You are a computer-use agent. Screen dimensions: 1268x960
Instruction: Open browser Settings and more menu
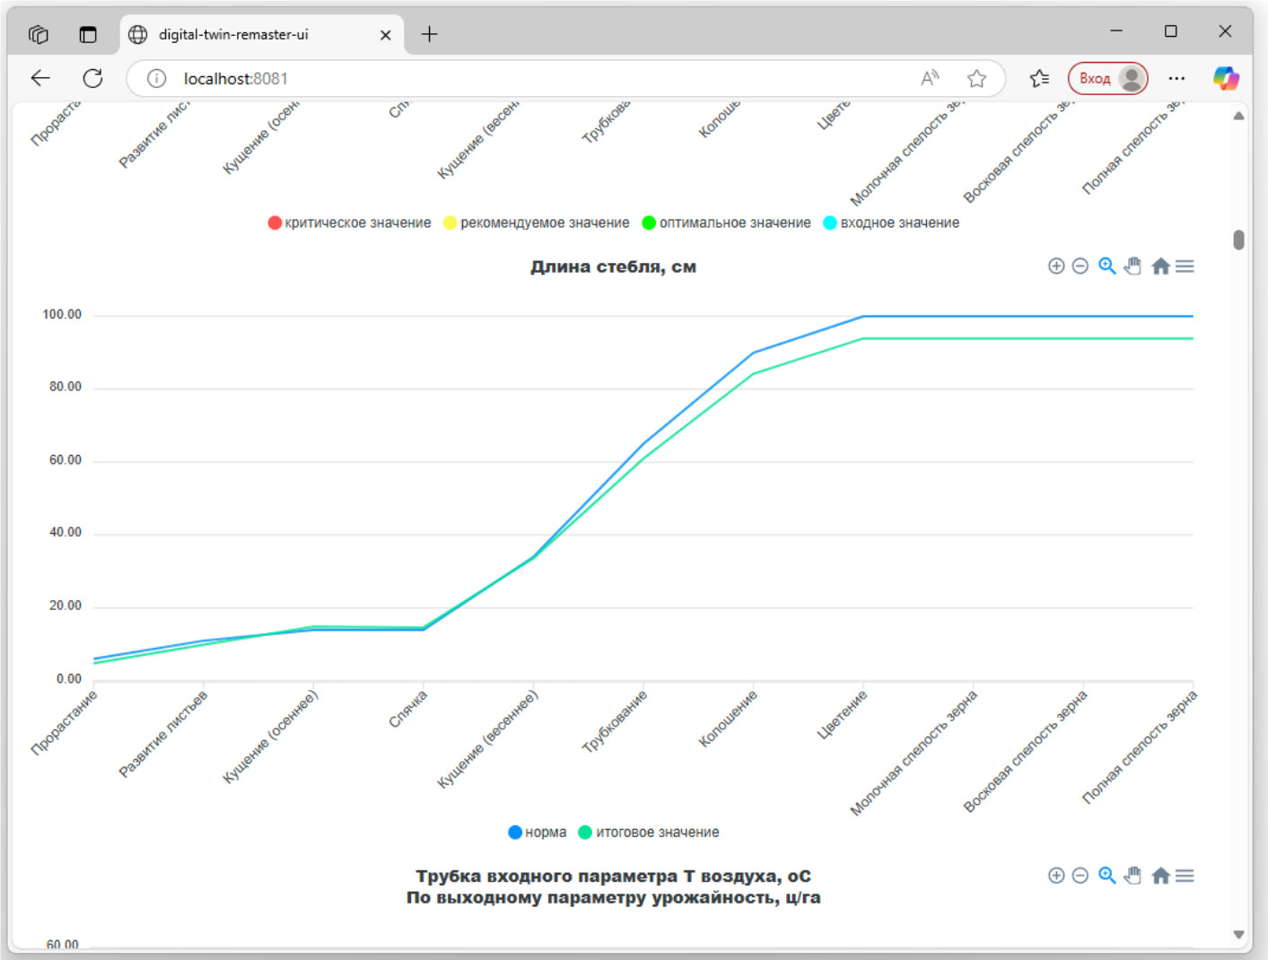(x=1176, y=79)
